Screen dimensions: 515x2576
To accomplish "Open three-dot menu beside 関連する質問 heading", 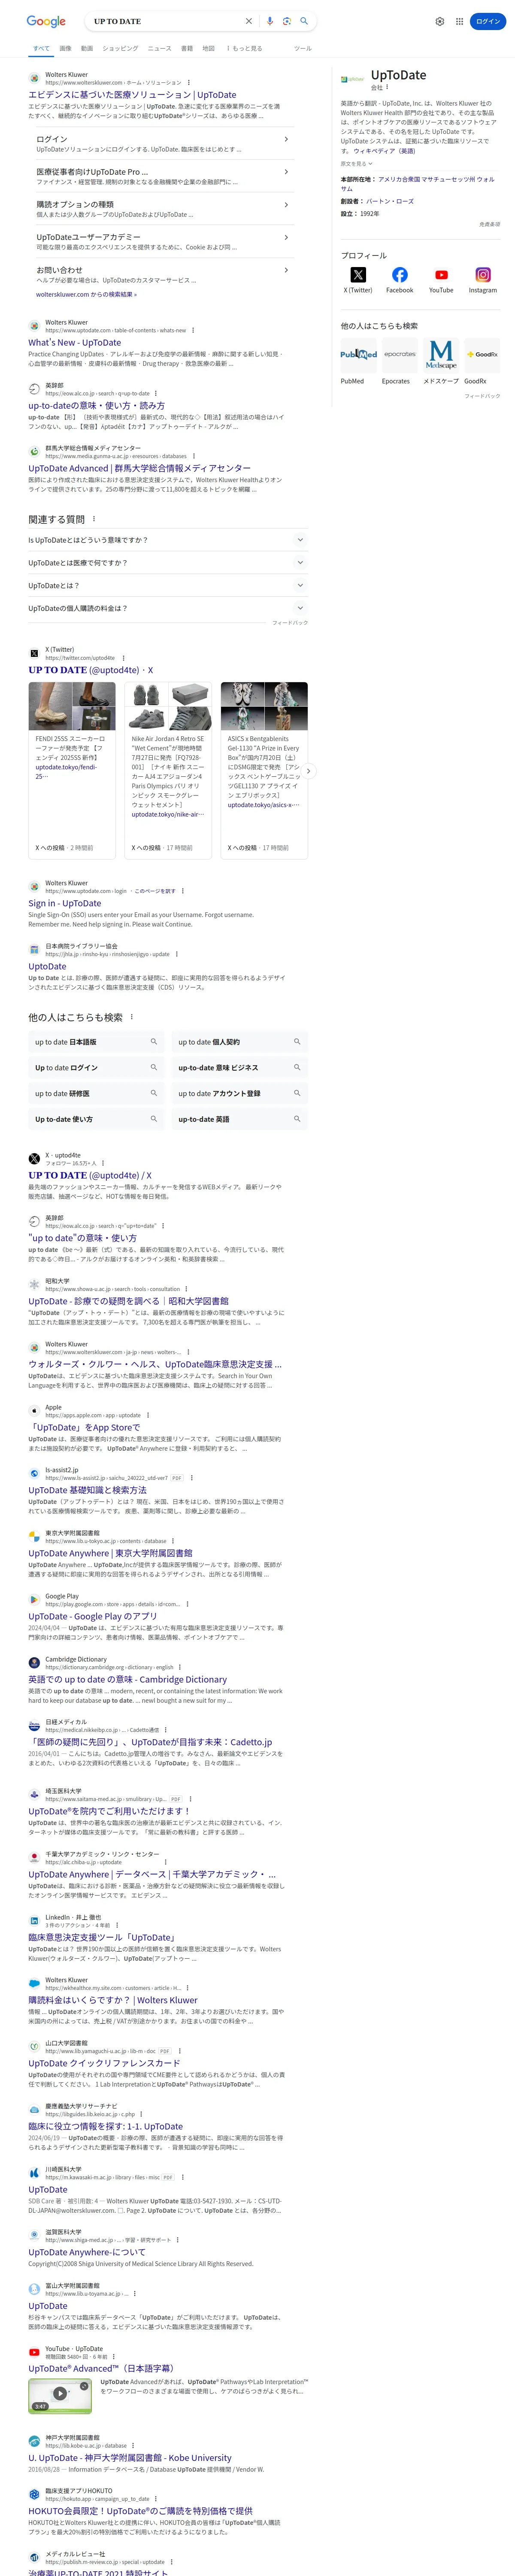I will [x=94, y=519].
